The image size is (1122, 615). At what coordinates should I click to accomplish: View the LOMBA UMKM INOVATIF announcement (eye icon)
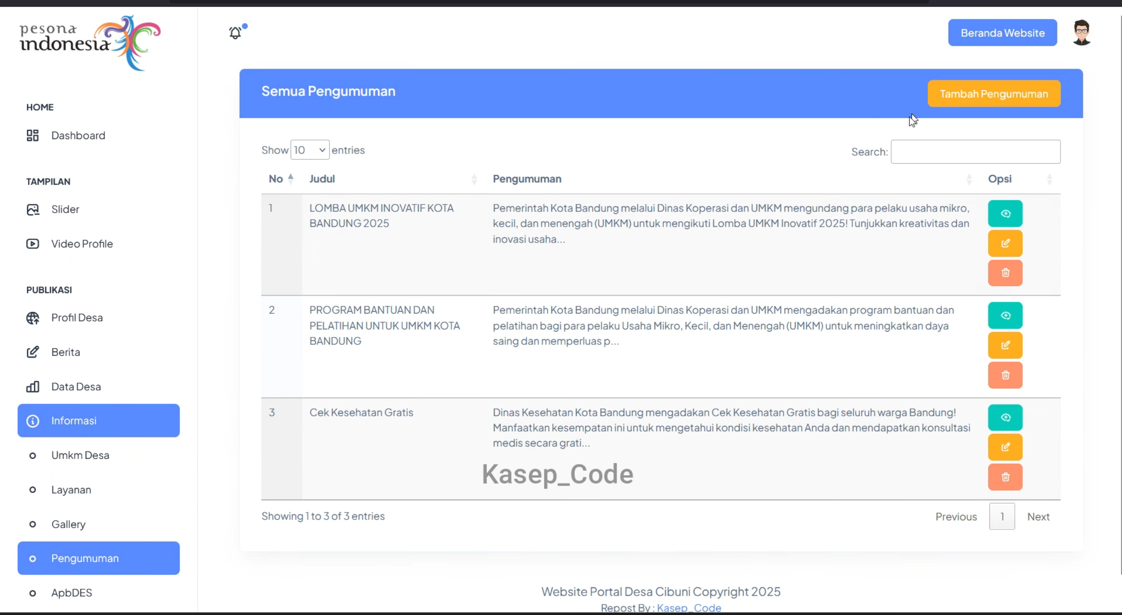click(x=1005, y=214)
